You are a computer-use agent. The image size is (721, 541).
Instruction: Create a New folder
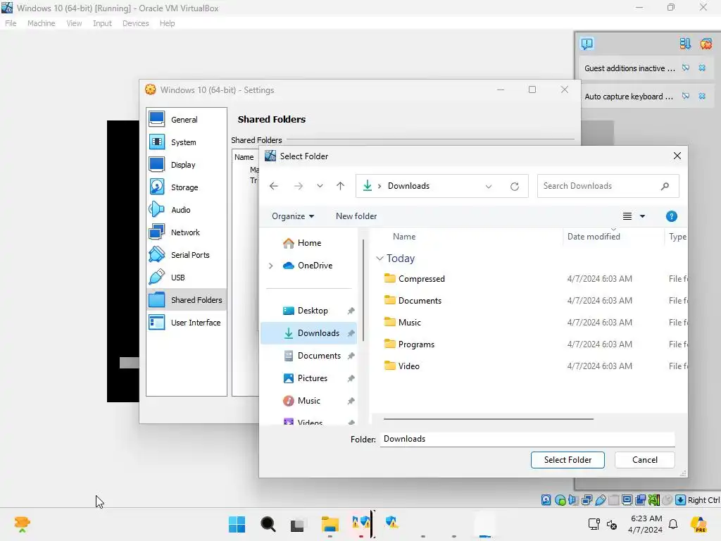(356, 216)
